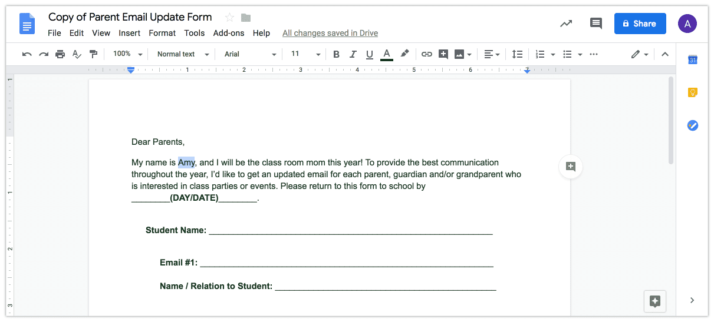Open the comment history icon
714x322 pixels.
596,24
